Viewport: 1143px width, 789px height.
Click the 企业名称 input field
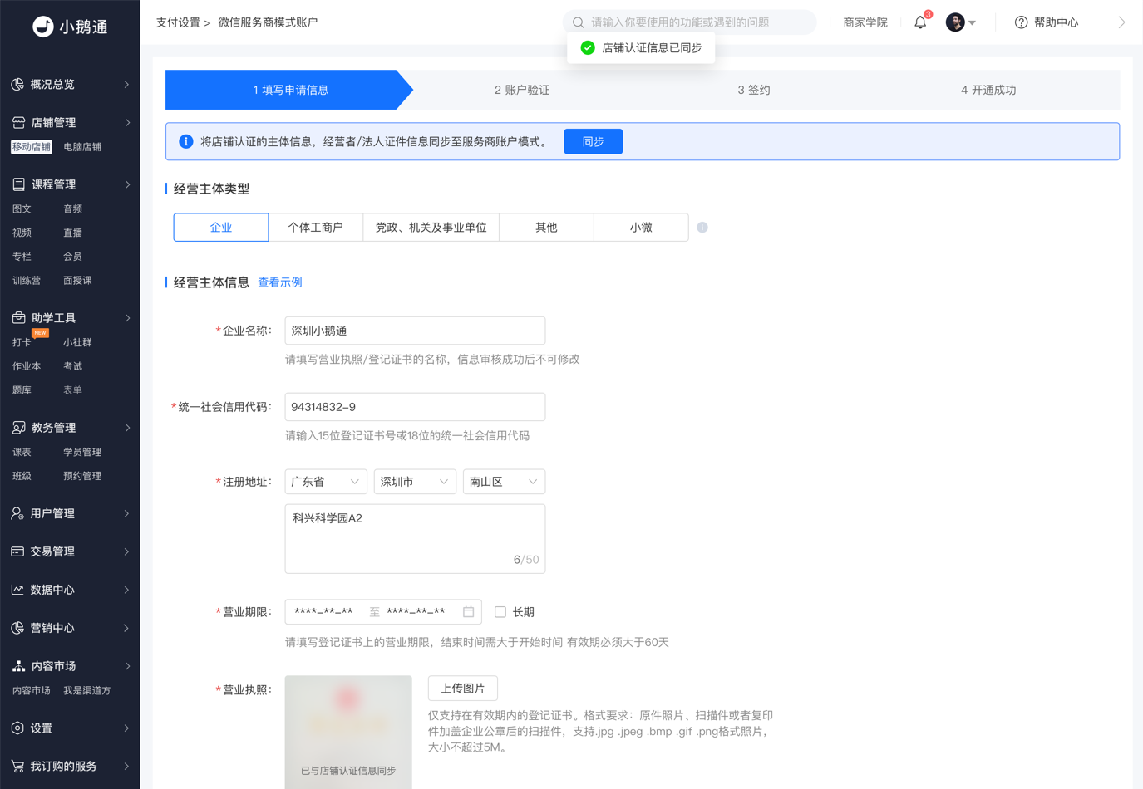pos(415,331)
